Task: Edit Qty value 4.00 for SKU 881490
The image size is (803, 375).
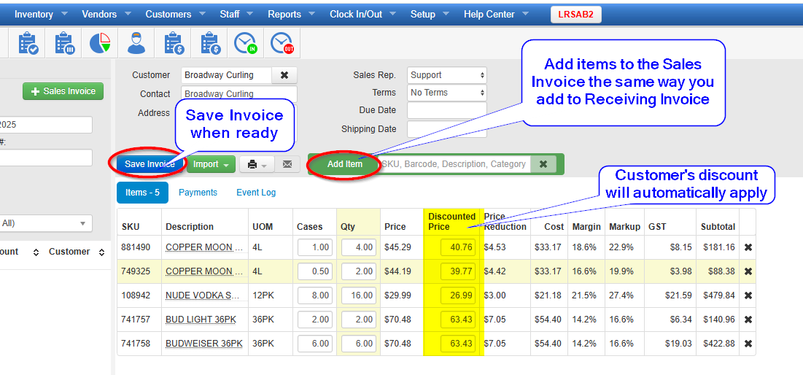Action: click(x=359, y=247)
